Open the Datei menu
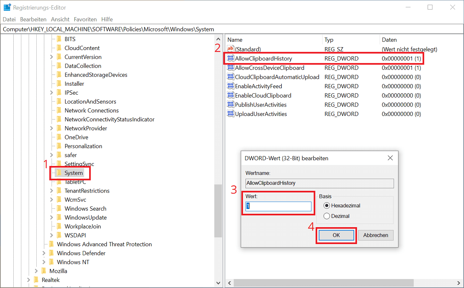The width and height of the screenshot is (464, 288). 9,19
